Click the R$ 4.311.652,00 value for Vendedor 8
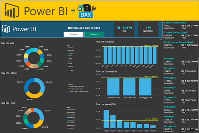The height and width of the screenshot is (133, 199). [x=189, y=129]
